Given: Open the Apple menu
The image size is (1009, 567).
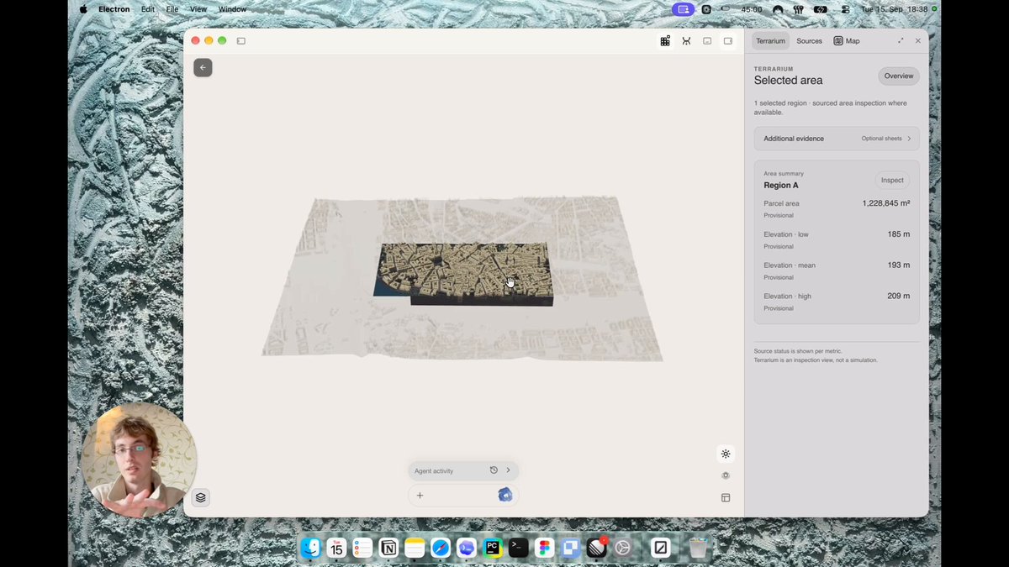Looking at the screenshot, I should coord(83,9).
